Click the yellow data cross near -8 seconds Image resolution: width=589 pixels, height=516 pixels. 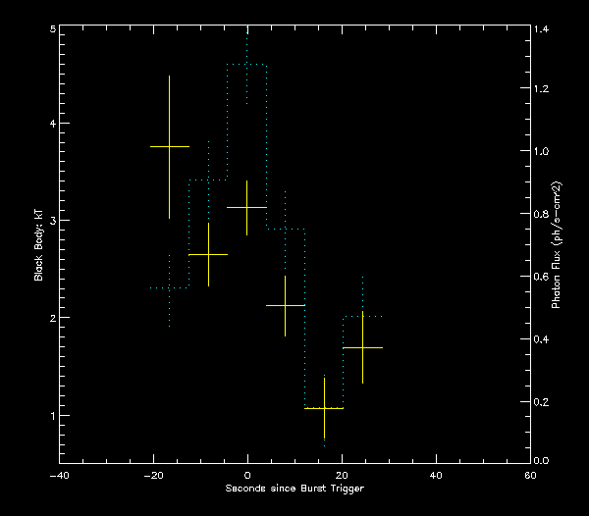[x=208, y=254]
